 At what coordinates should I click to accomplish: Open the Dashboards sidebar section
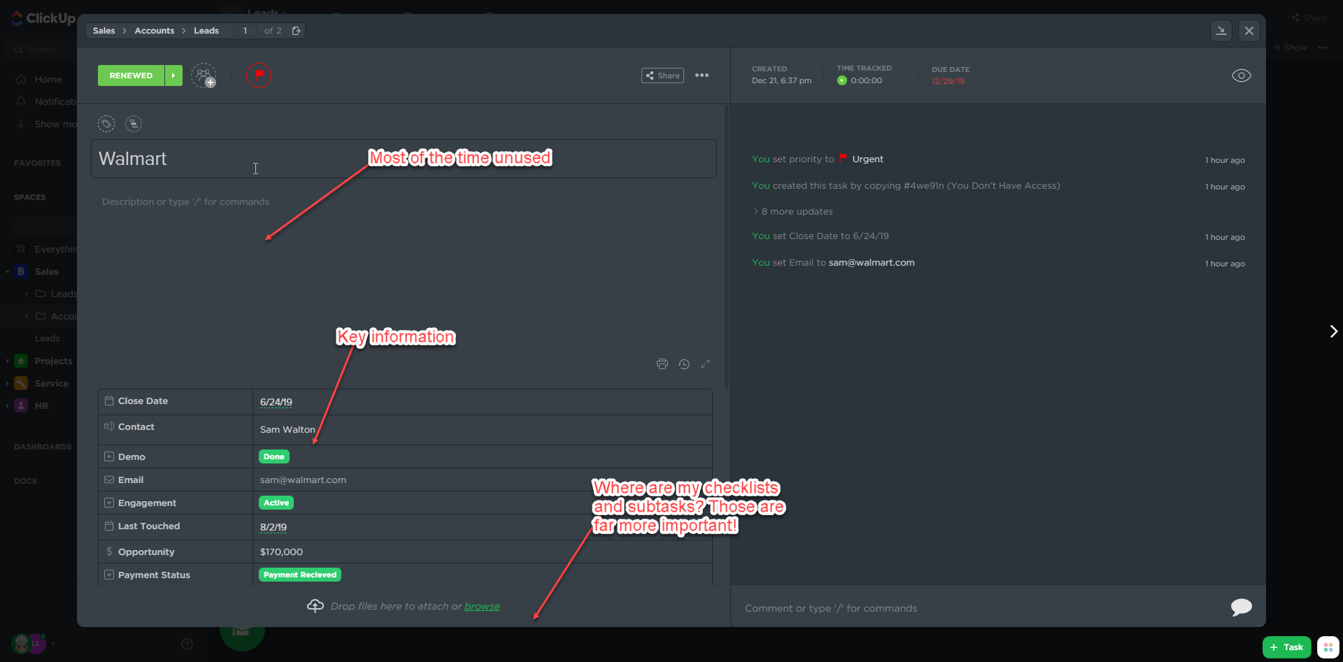[x=43, y=447]
